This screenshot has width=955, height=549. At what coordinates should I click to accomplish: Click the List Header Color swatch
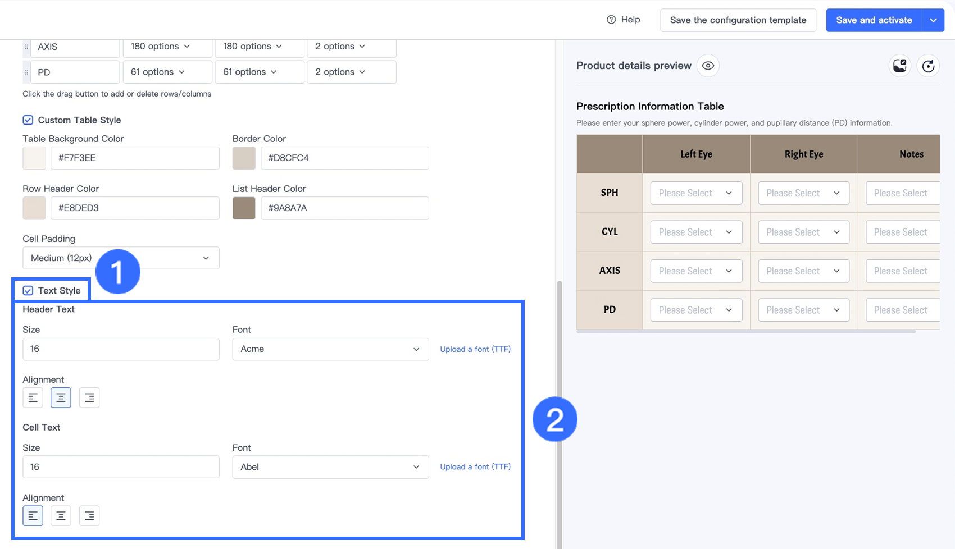coord(244,208)
